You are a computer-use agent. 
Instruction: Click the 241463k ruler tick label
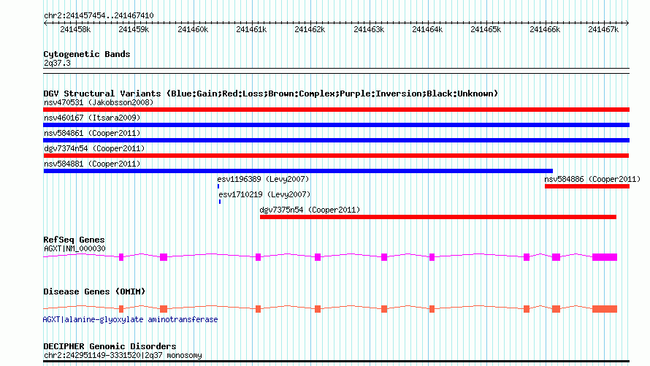tap(369, 29)
